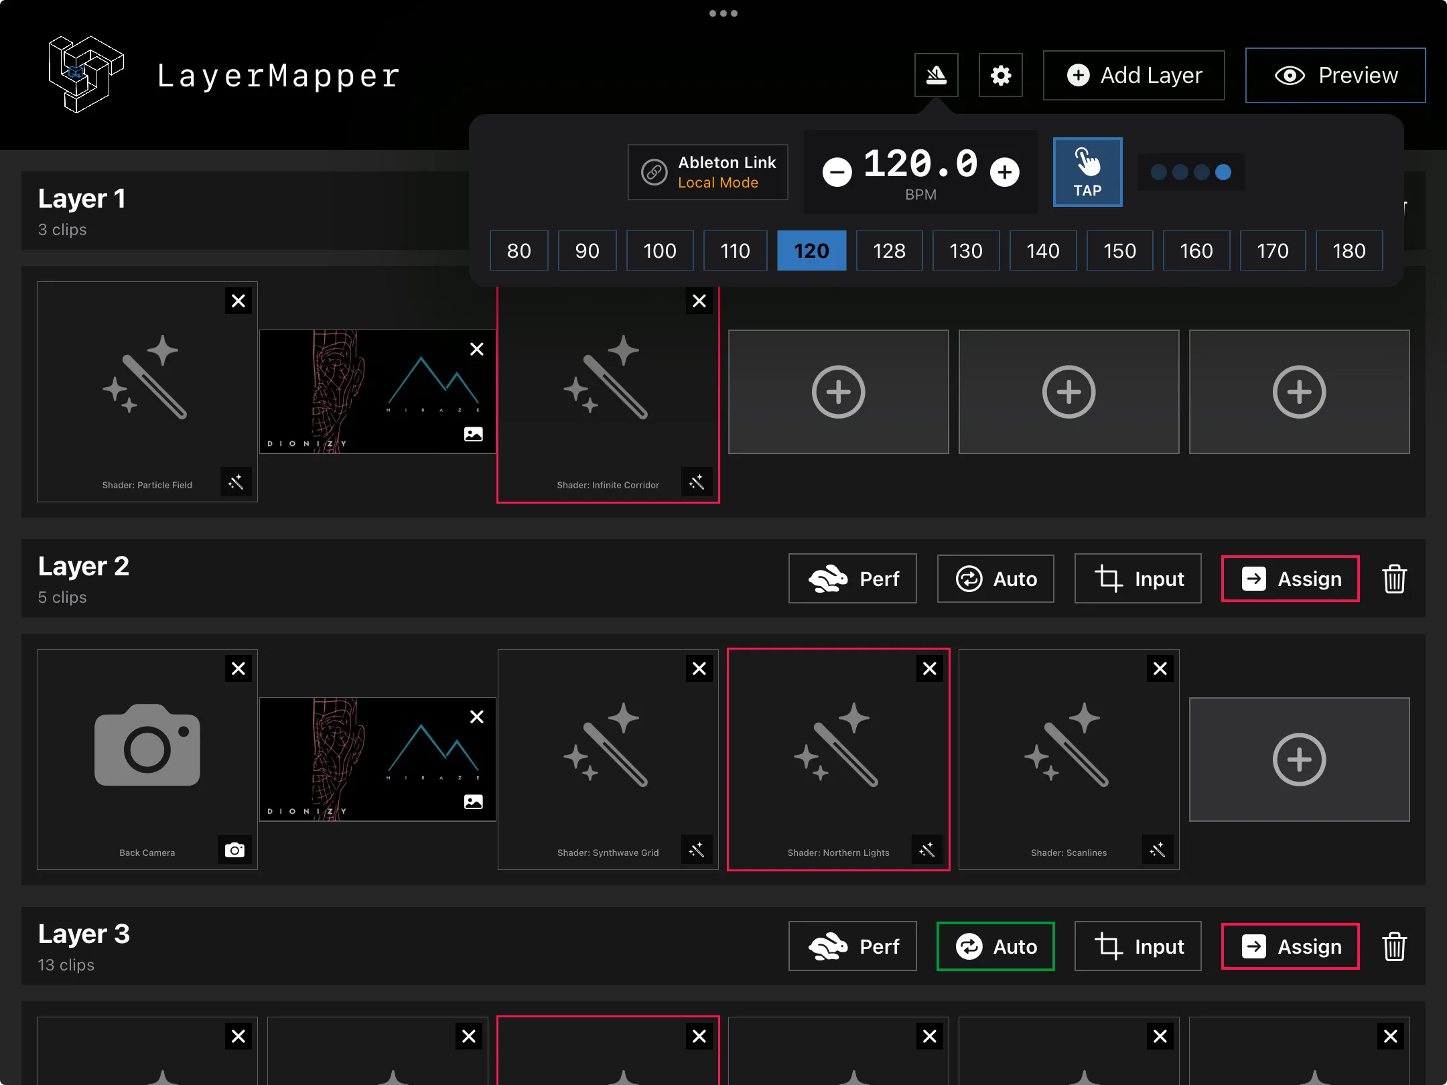Open Scanlines shader wand icon
The image size is (1447, 1085).
pos(1158,850)
